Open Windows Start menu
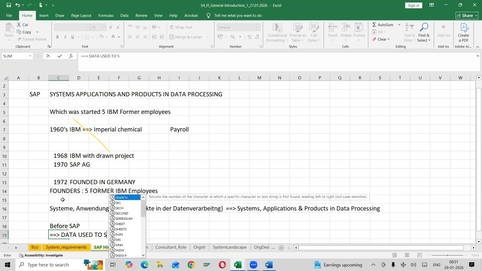482x271 pixels. (x=8, y=265)
